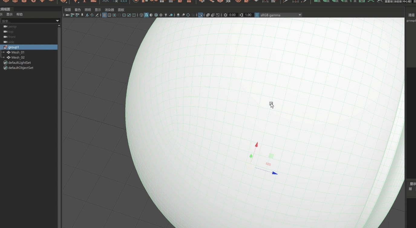Image resolution: width=416 pixels, height=228 pixels.
Task: Click the defaultLightSet set icon
Action: [5, 63]
